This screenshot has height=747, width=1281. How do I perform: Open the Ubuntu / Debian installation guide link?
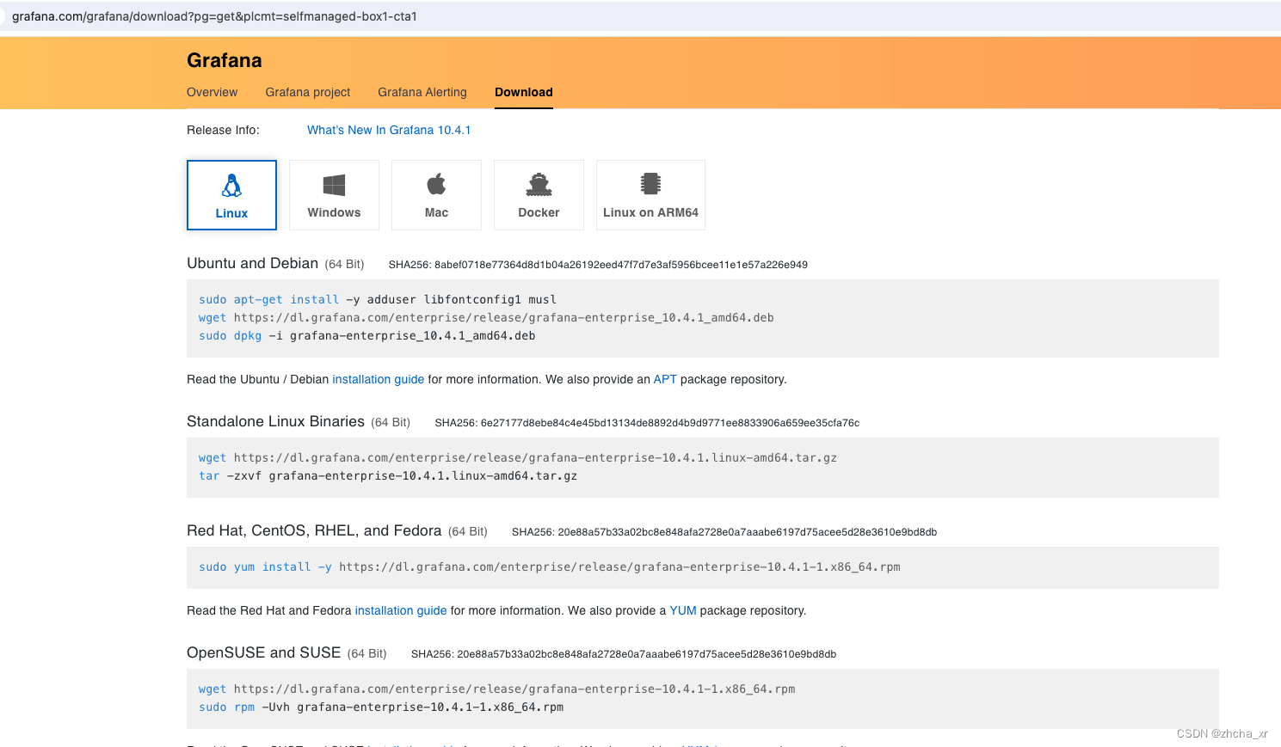click(379, 379)
